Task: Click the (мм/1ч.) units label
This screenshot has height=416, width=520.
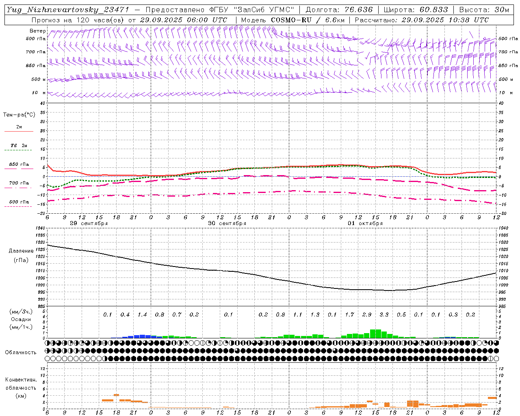Action: [21, 327]
